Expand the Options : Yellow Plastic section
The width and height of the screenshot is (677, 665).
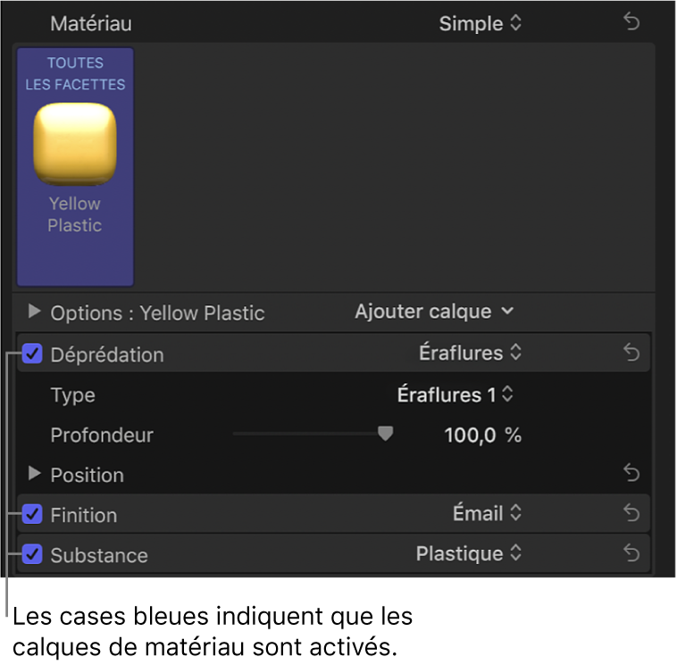(35, 312)
